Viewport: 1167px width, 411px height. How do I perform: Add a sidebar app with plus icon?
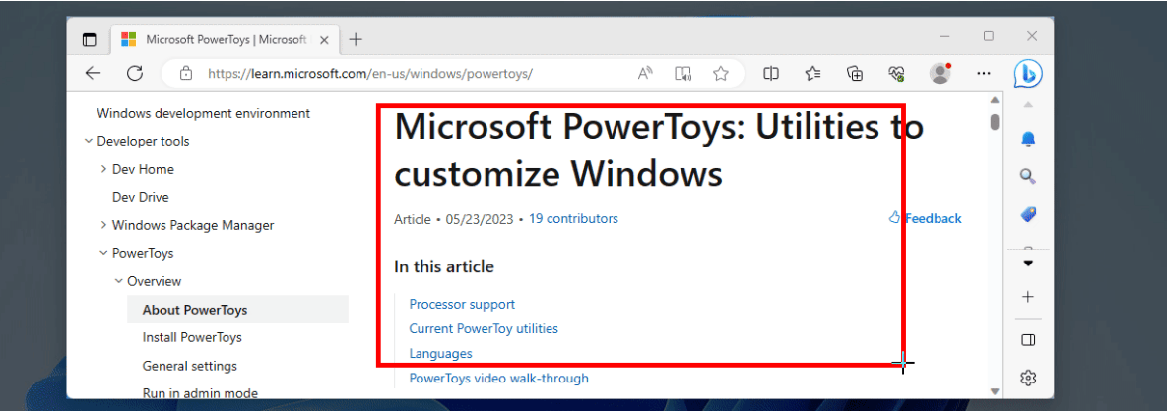click(1028, 297)
